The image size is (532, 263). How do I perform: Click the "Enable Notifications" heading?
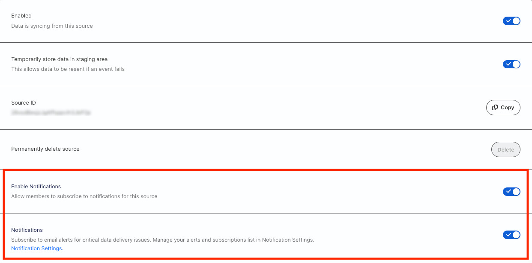coord(36,187)
